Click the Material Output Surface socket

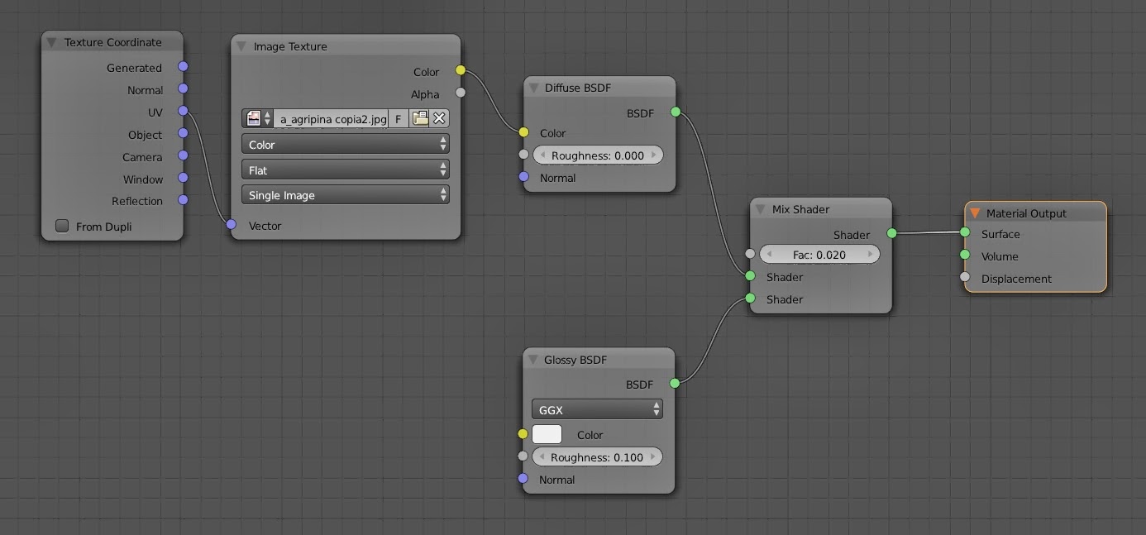965,233
